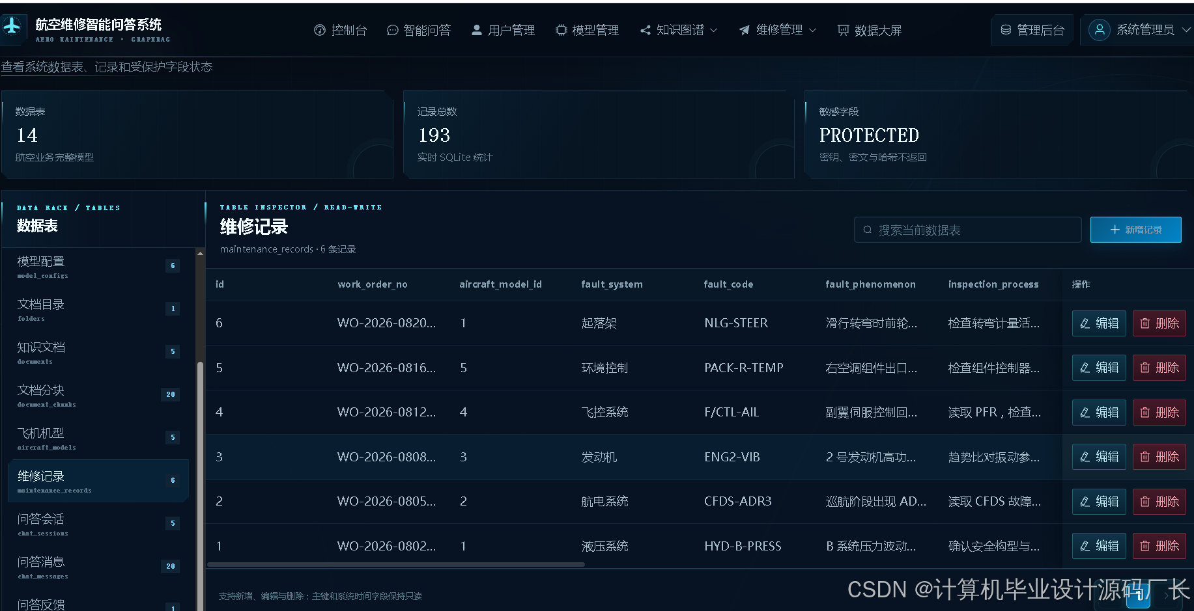Click the table horizontal scrollbar

tap(396, 564)
